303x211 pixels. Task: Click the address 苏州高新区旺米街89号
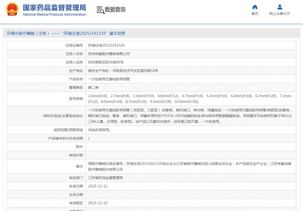pos(106,62)
